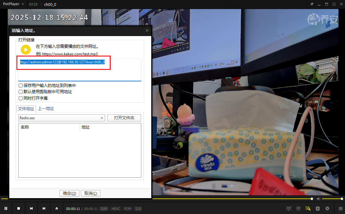Pause the video playback
Screen dimensions: 345x214
(x=6, y=208)
